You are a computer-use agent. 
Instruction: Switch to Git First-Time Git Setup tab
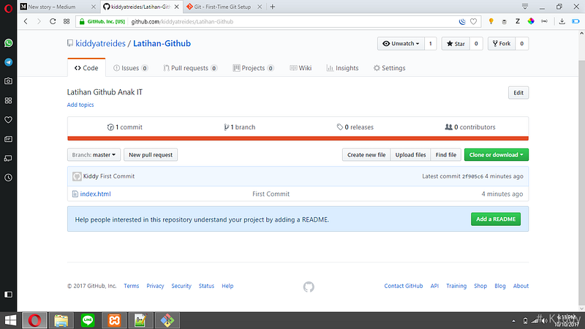222,7
